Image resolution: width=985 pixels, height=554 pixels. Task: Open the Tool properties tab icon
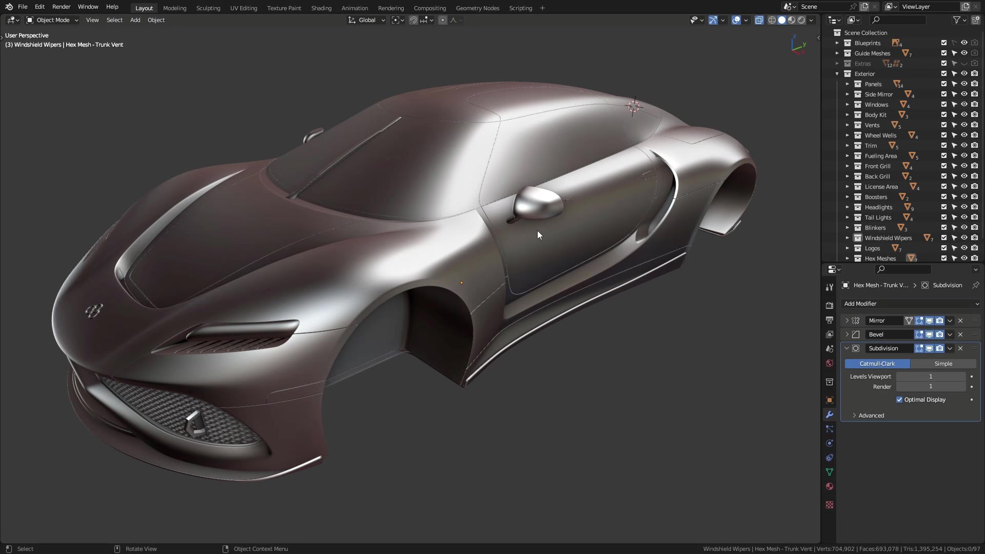830,287
